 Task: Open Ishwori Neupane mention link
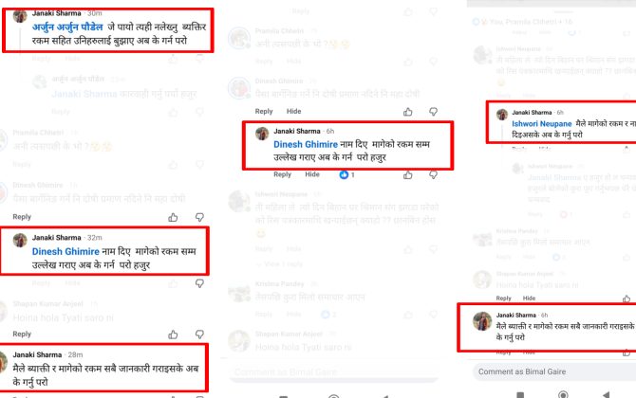tap(541, 124)
